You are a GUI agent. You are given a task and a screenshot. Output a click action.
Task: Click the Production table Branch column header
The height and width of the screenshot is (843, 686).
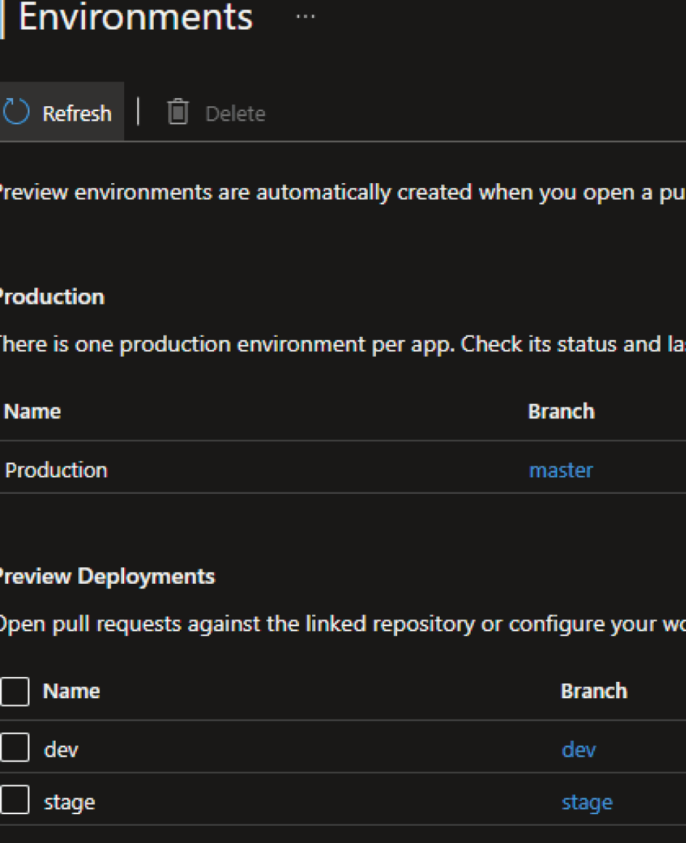pos(560,411)
